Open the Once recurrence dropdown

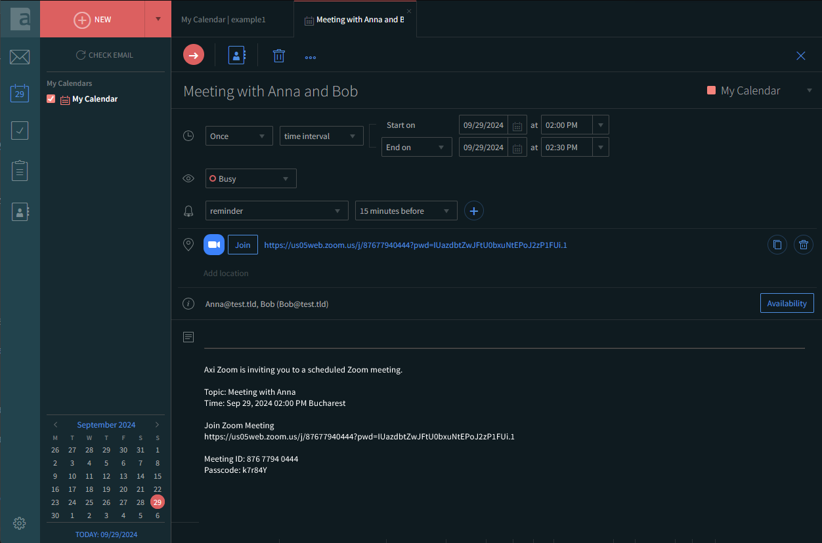coord(239,136)
